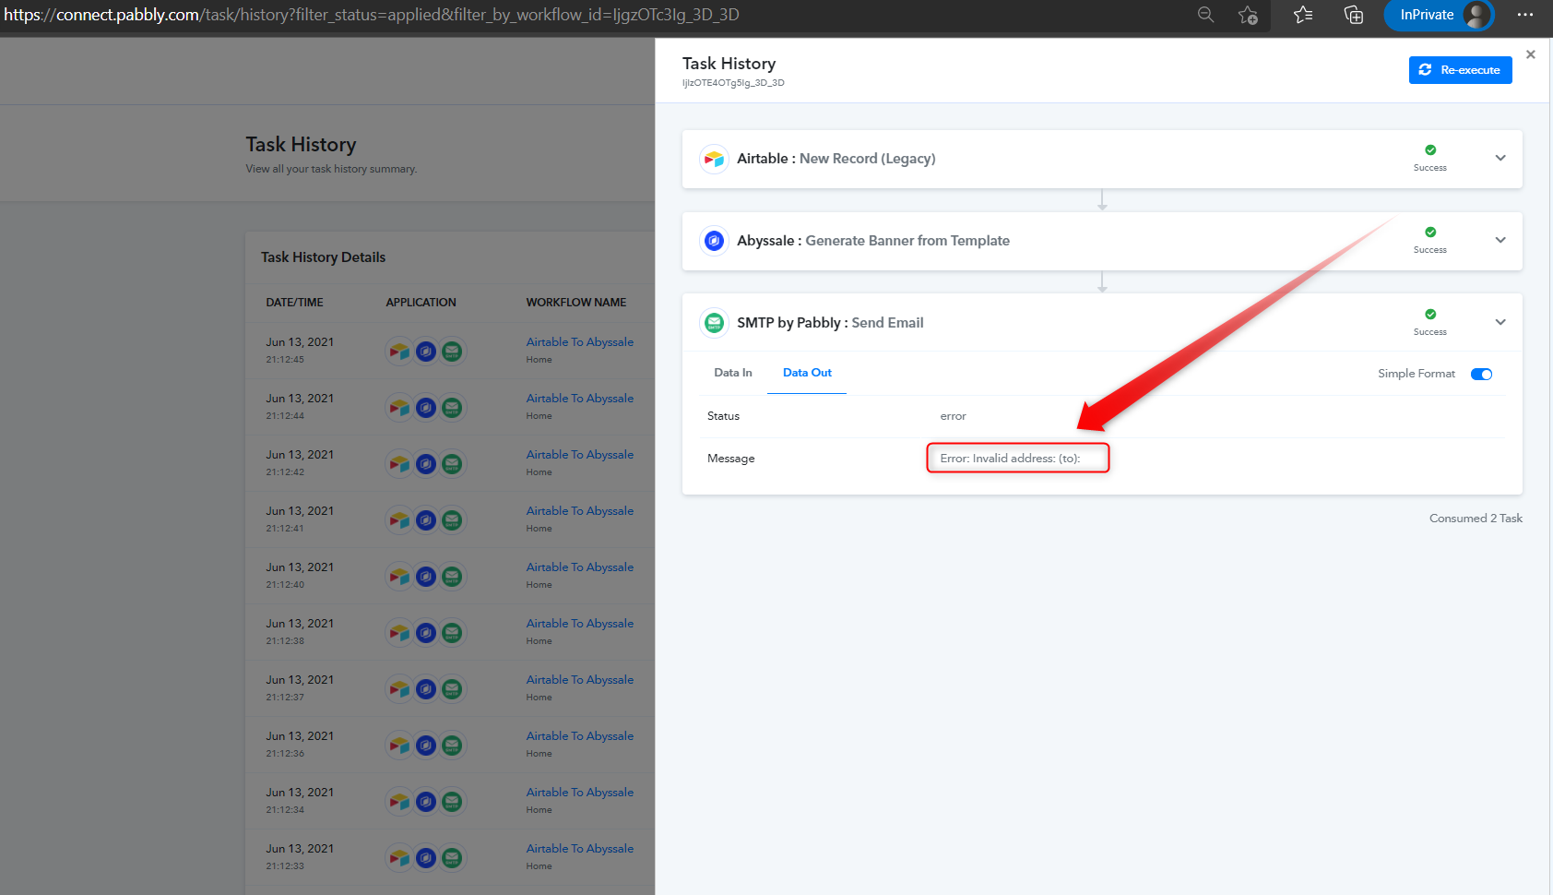Open the Airtable To Abyssale link at 21:12:44

pyautogui.click(x=580, y=399)
